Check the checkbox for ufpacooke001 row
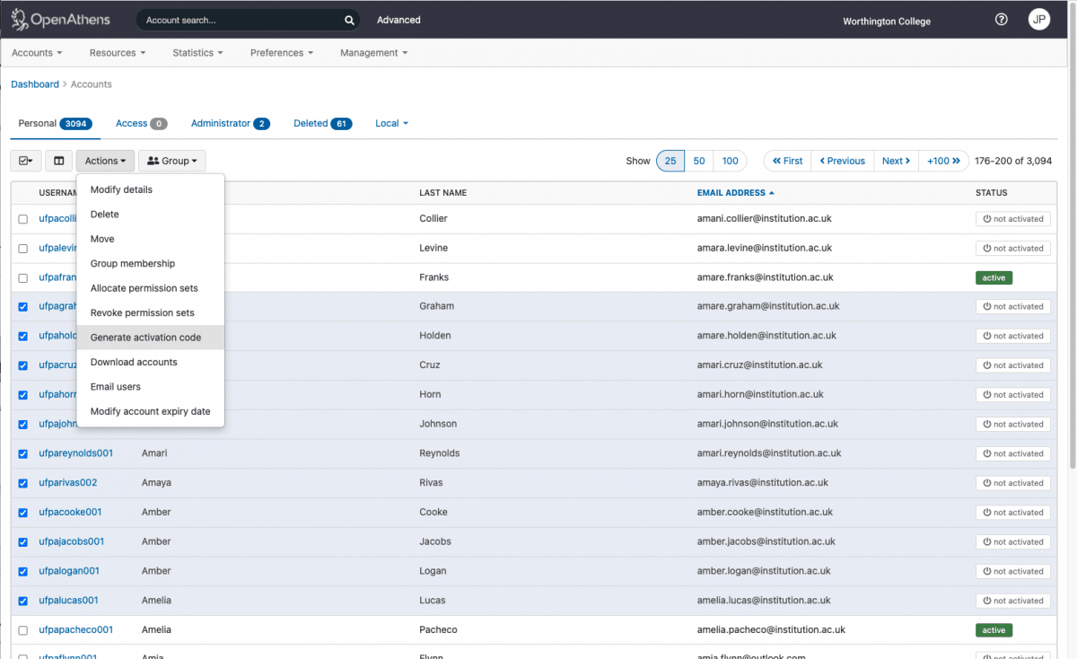Viewport: 1077px width, 659px height. click(x=22, y=512)
